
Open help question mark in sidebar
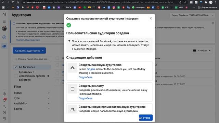click(x=4, y=112)
